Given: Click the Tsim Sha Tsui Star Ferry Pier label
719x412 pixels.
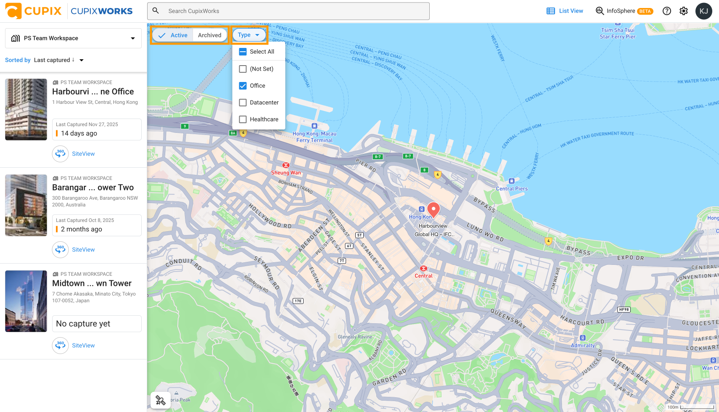Looking at the screenshot, I should pos(618,33).
